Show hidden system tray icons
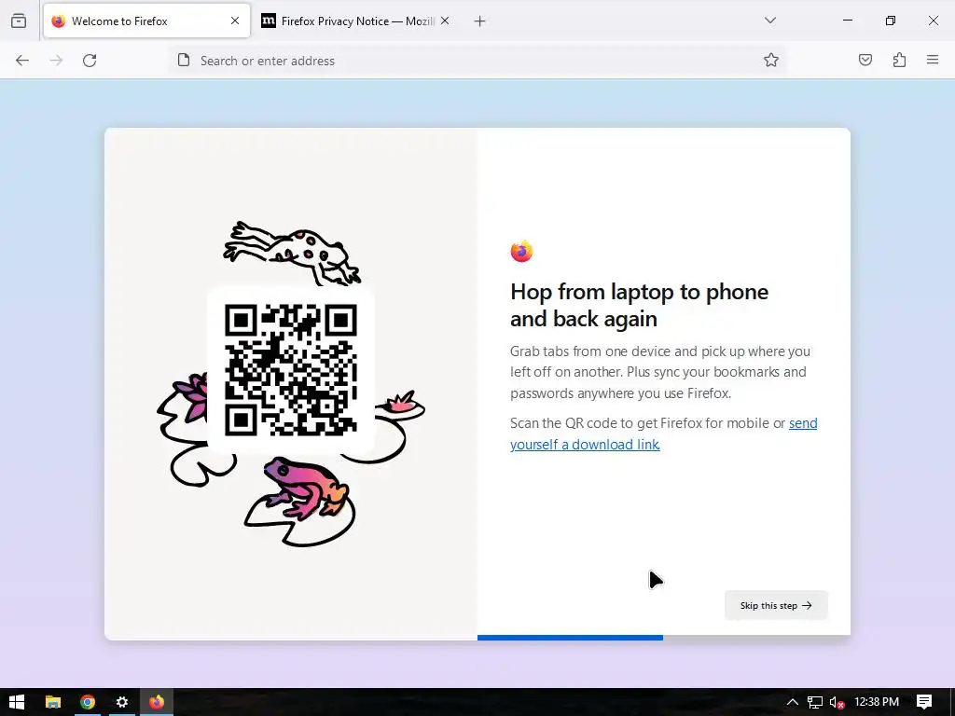Viewport: 955px width, 716px height. pos(793,702)
